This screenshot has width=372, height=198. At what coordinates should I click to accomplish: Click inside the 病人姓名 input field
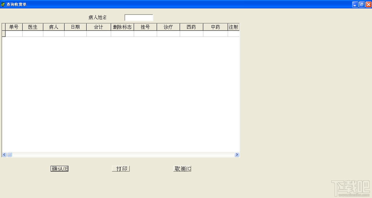click(139, 17)
